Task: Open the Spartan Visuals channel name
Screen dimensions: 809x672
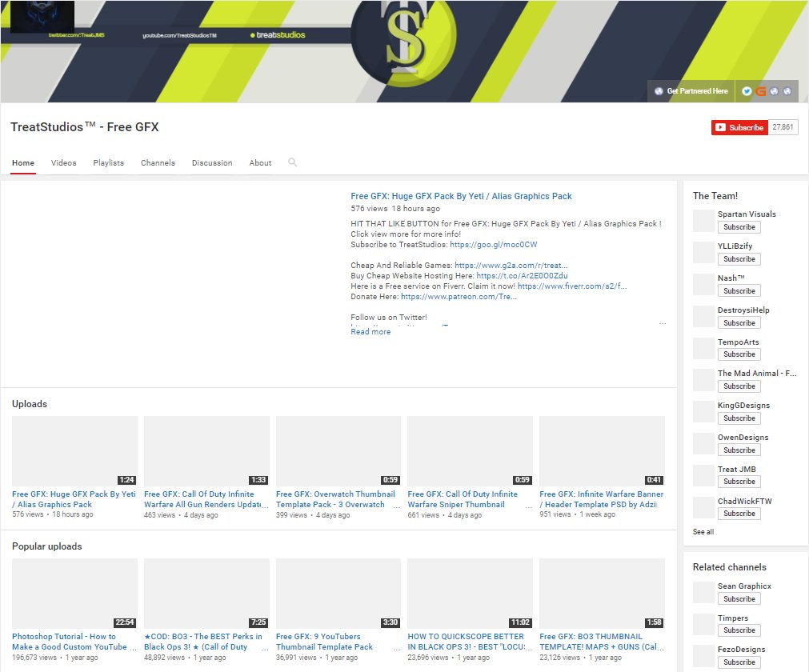Action: point(747,214)
